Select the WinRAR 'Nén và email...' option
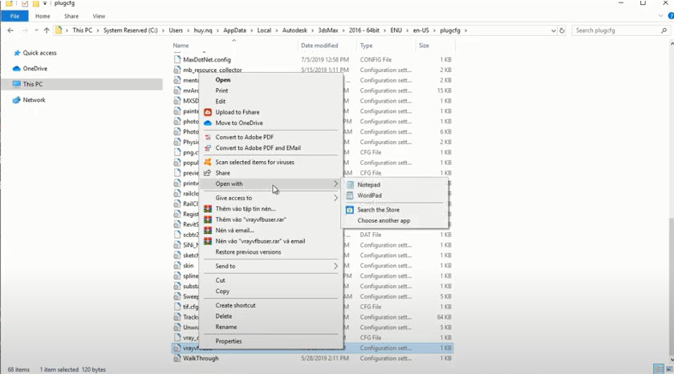The width and height of the screenshot is (674, 374). point(234,230)
